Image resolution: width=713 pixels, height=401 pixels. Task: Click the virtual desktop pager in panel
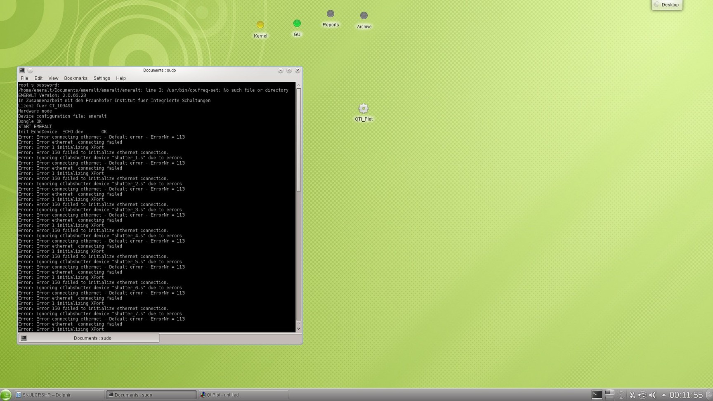(x=610, y=395)
